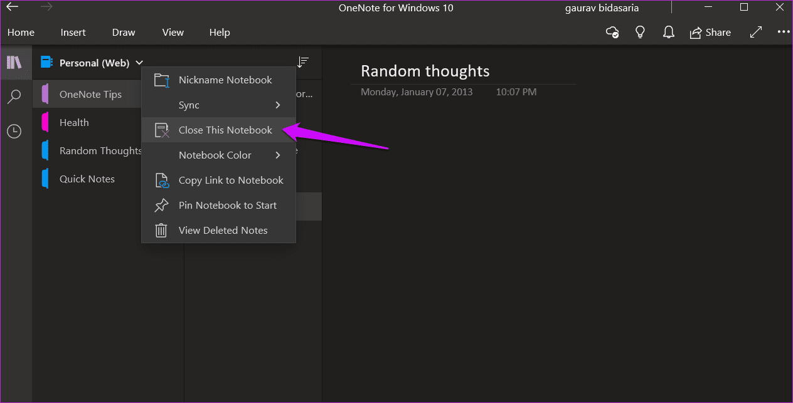Expand the Sync submenu arrow
Viewport: 793px width, 403px height.
(x=278, y=105)
